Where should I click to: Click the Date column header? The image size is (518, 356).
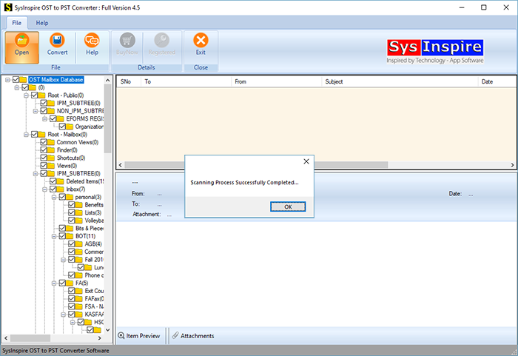point(497,81)
